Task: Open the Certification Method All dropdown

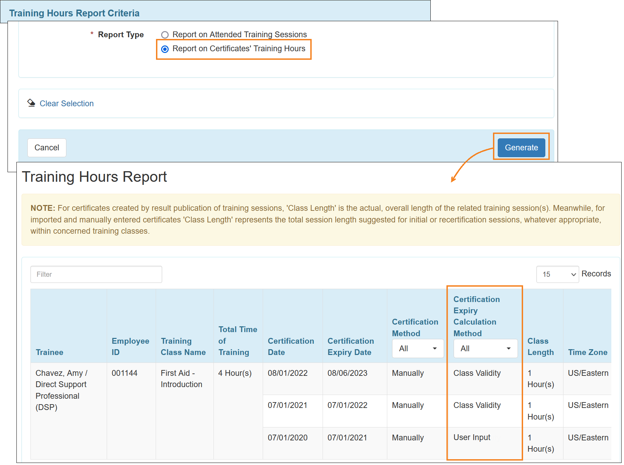Action: pos(418,348)
